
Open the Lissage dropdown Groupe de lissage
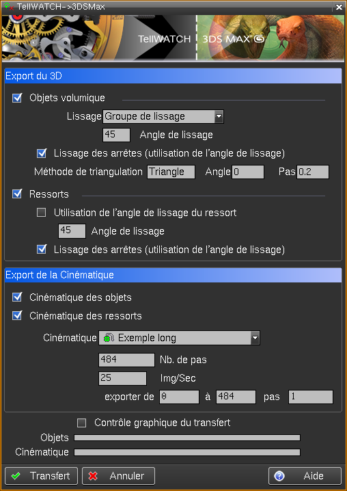163,117
